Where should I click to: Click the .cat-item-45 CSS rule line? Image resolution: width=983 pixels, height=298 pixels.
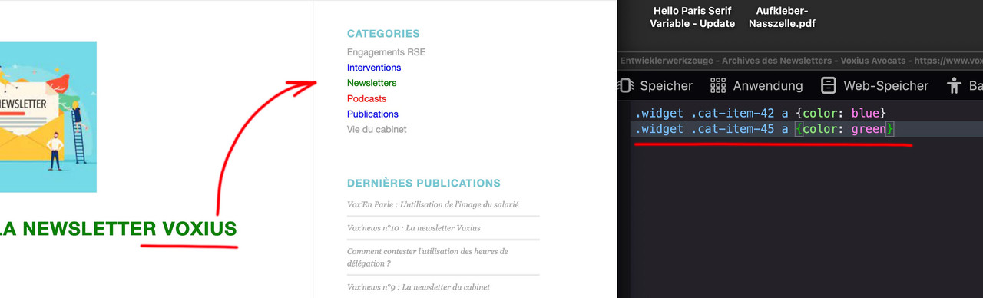tap(764, 129)
